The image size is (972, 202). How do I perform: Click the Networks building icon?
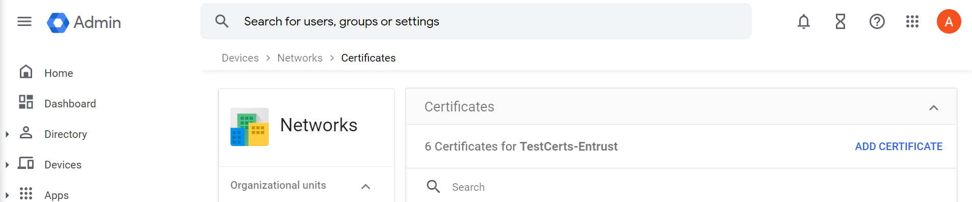tap(250, 127)
